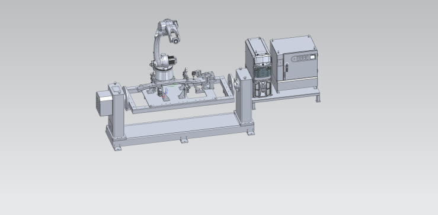Select the left positioner headstock column
438x215 pixels.
point(116,110)
